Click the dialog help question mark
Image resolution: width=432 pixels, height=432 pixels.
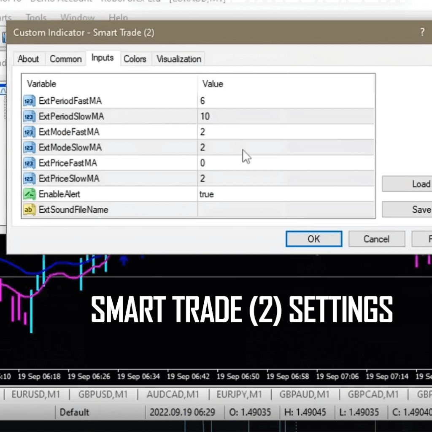click(x=422, y=32)
